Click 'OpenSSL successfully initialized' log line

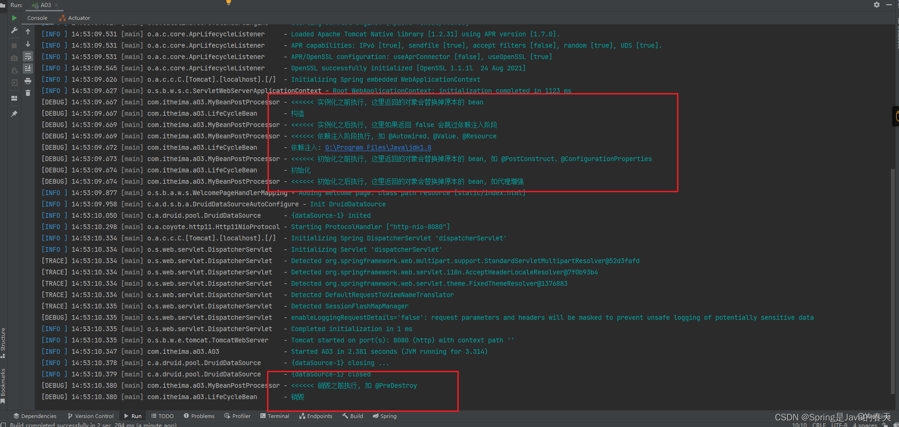tap(408, 68)
